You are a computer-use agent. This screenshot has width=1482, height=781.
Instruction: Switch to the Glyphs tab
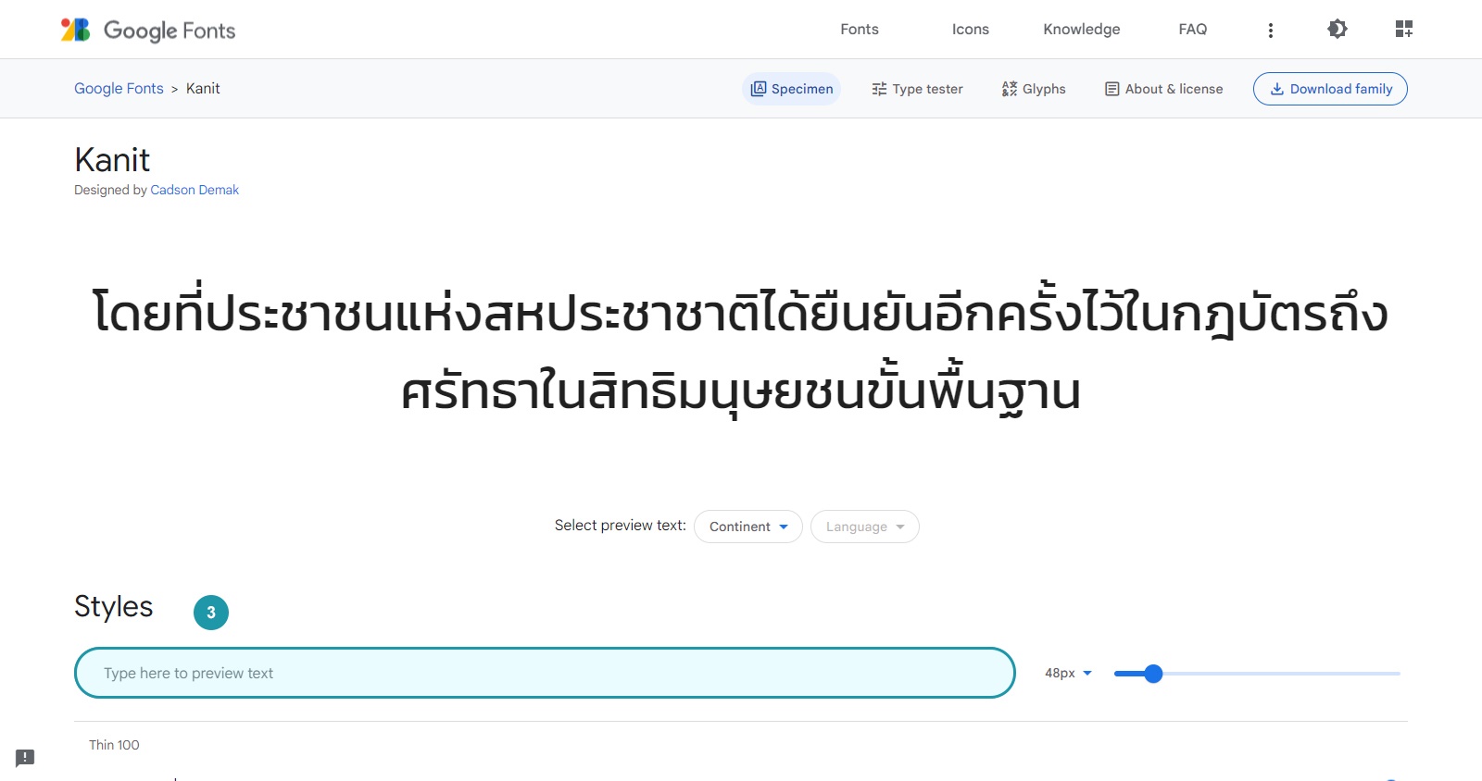pos(1034,89)
